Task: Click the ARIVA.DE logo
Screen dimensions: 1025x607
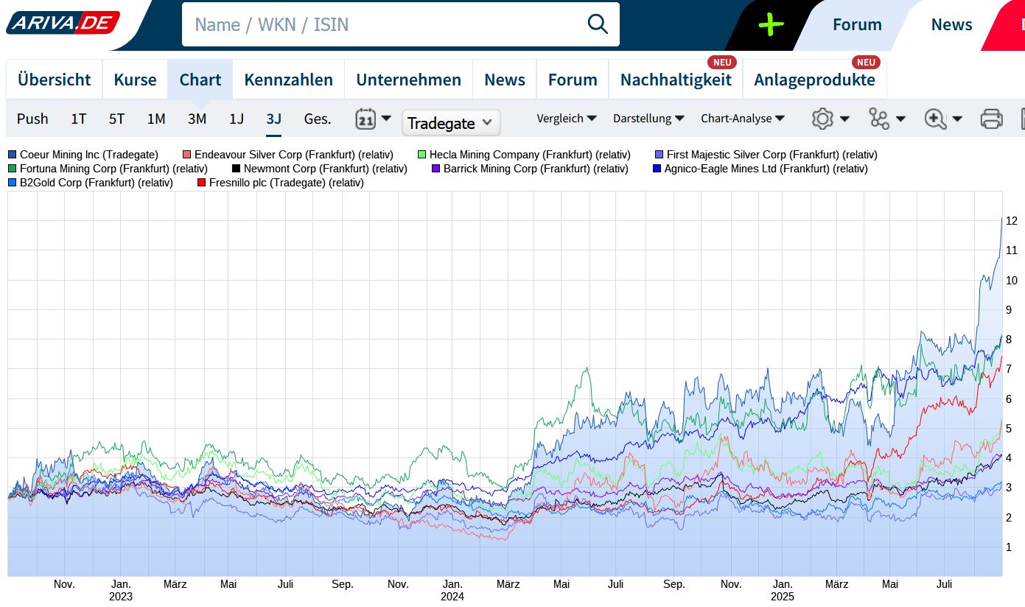Action: pos(63,24)
